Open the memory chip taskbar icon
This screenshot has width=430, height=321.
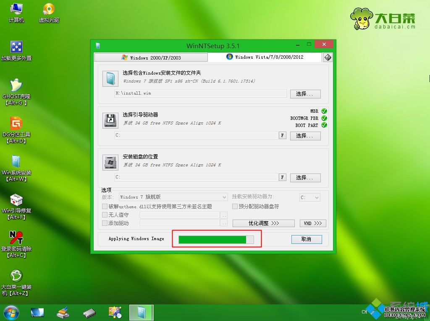point(89,313)
